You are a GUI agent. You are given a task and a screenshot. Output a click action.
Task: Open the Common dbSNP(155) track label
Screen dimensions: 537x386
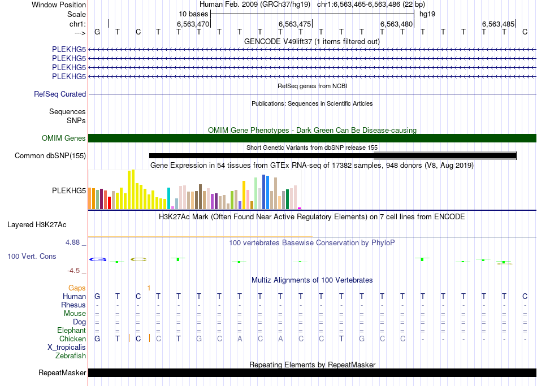pos(50,155)
